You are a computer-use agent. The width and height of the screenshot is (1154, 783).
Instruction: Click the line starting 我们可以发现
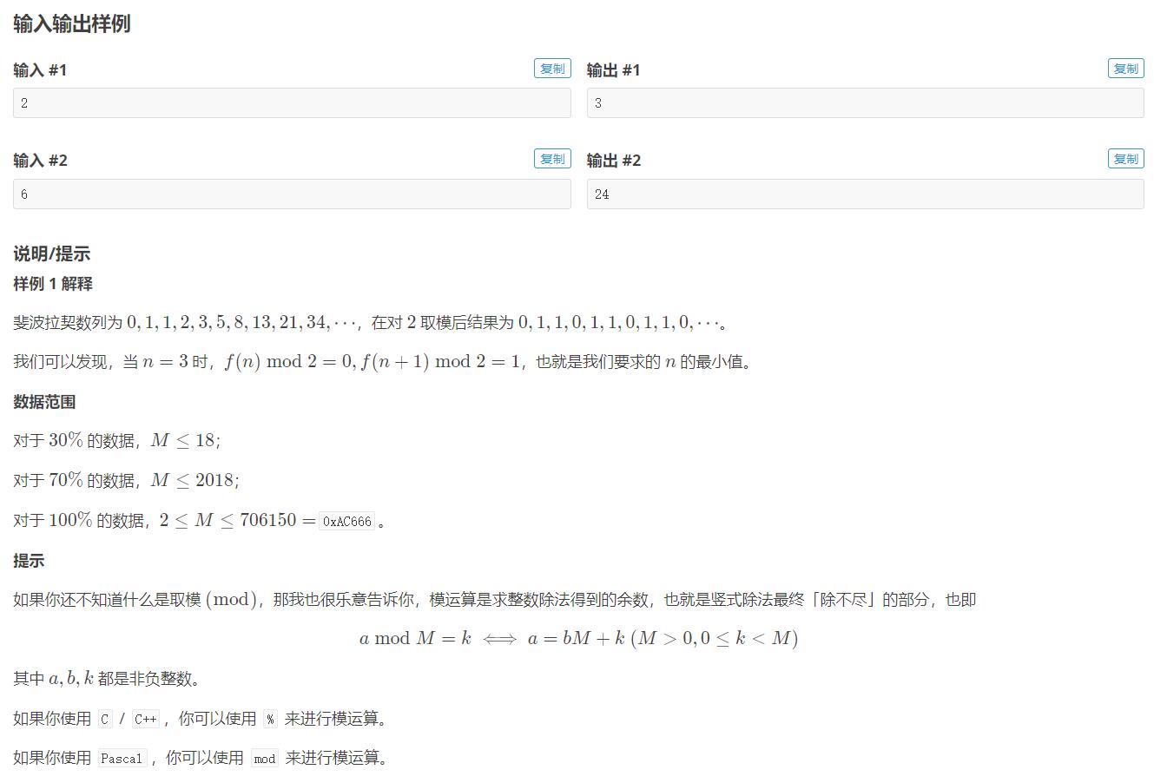[383, 362]
